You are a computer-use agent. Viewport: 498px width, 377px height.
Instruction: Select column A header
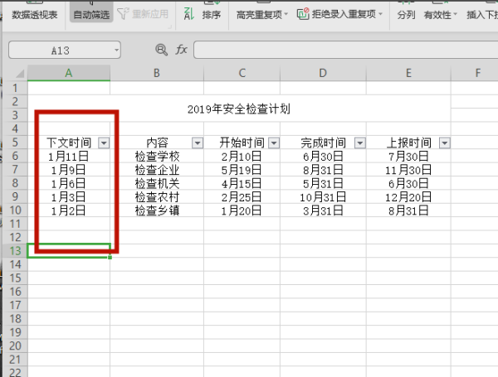[x=69, y=73]
